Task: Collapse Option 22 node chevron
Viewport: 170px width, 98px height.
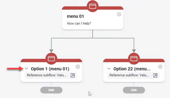Action: click(109, 69)
